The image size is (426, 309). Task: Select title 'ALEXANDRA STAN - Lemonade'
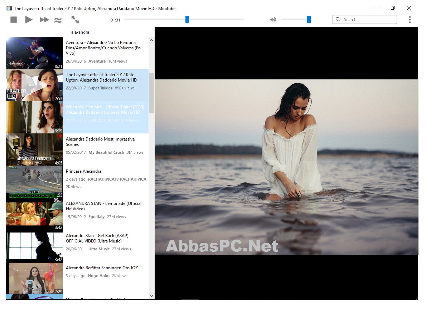click(x=103, y=206)
